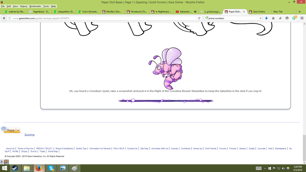Open the FAQ / HELP link

pyautogui.click(x=119, y=149)
